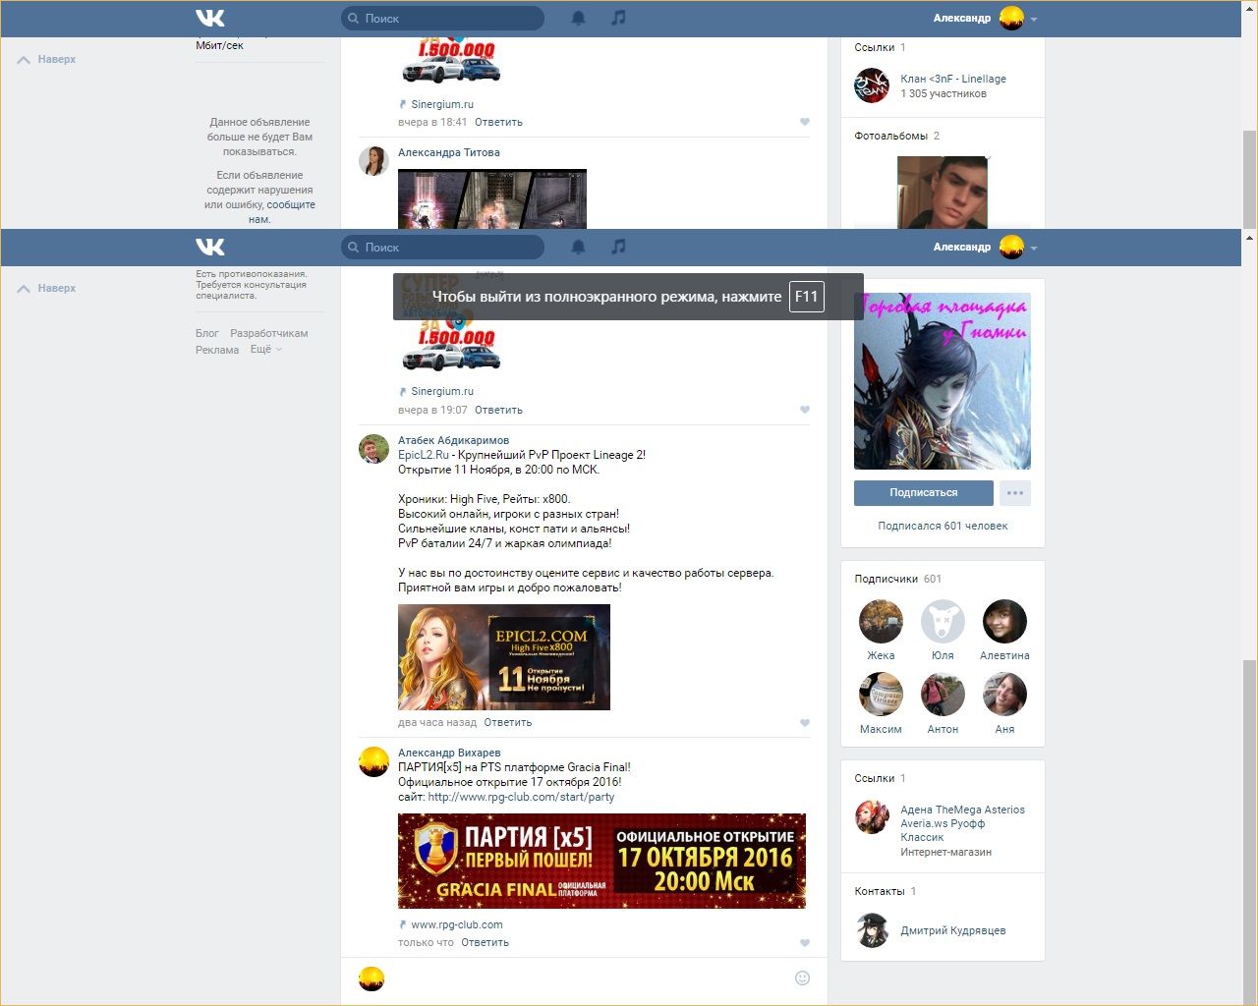This screenshot has width=1258, height=1006.
Task: Open the ПАРТИЯ [x5] Gracia Final banner image
Action: click(x=601, y=861)
